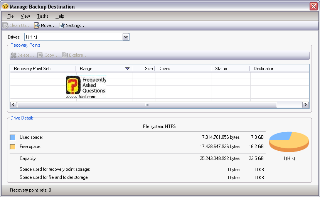This screenshot has width=320, height=197.
Task: Click the yellow Free space color swatch
Action: [13, 146]
